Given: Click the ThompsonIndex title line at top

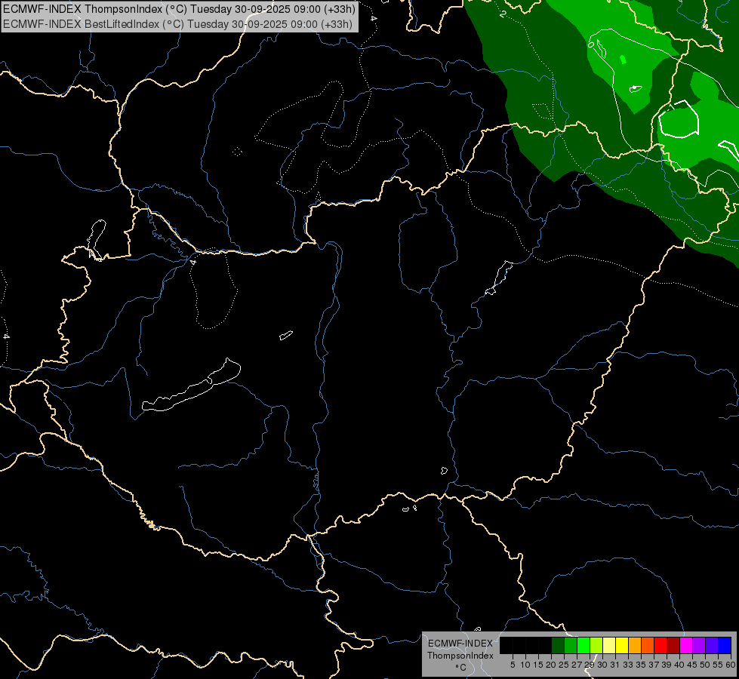Looking at the screenshot, I should click(x=179, y=9).
